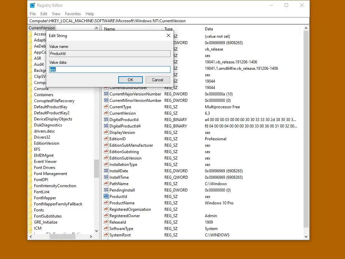Open the Edit menu

click(x=44, y=13)
